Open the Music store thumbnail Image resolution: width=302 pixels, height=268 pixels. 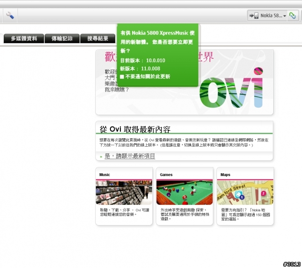coord(124,193)
